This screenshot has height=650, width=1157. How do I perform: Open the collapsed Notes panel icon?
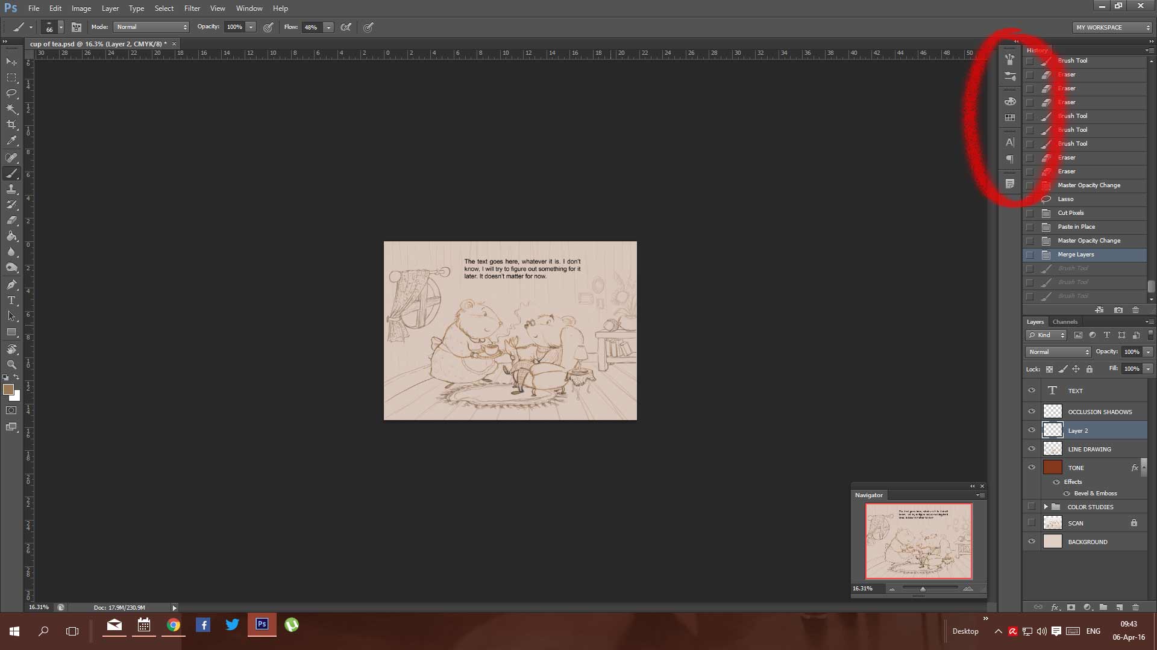[1010, 184]
